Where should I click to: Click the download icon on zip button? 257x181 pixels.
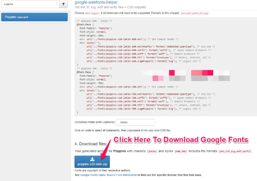coord(92,159)
